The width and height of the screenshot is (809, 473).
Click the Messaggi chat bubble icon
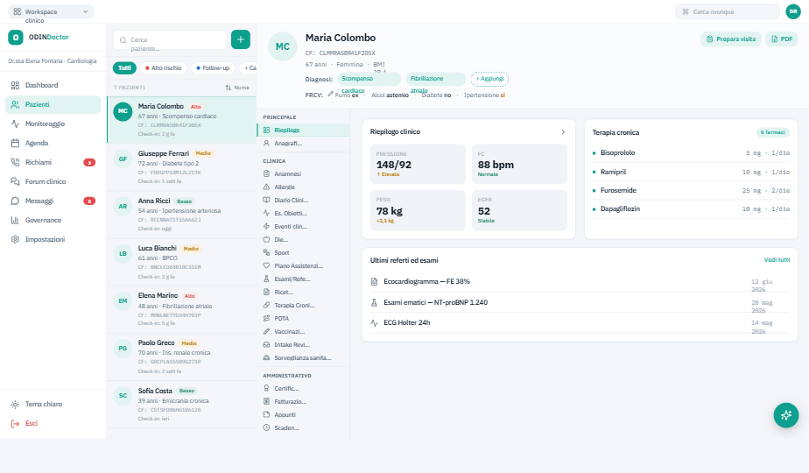point(15,201)
